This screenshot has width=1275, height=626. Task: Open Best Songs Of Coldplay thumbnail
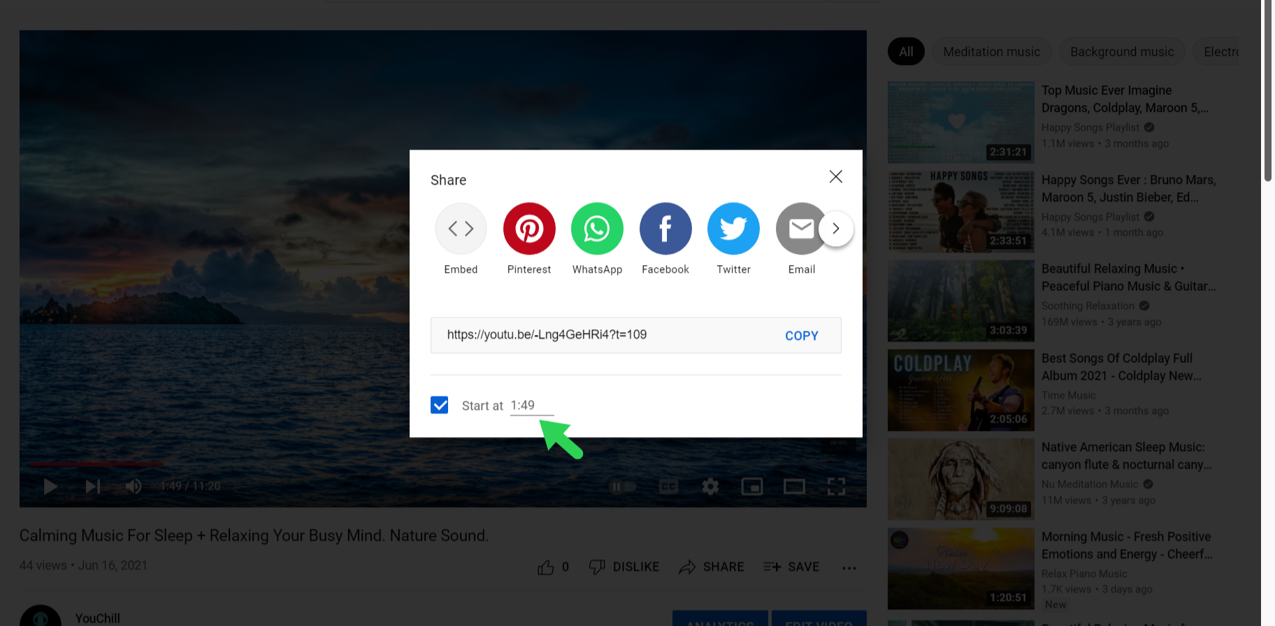(x=960, y=390)
